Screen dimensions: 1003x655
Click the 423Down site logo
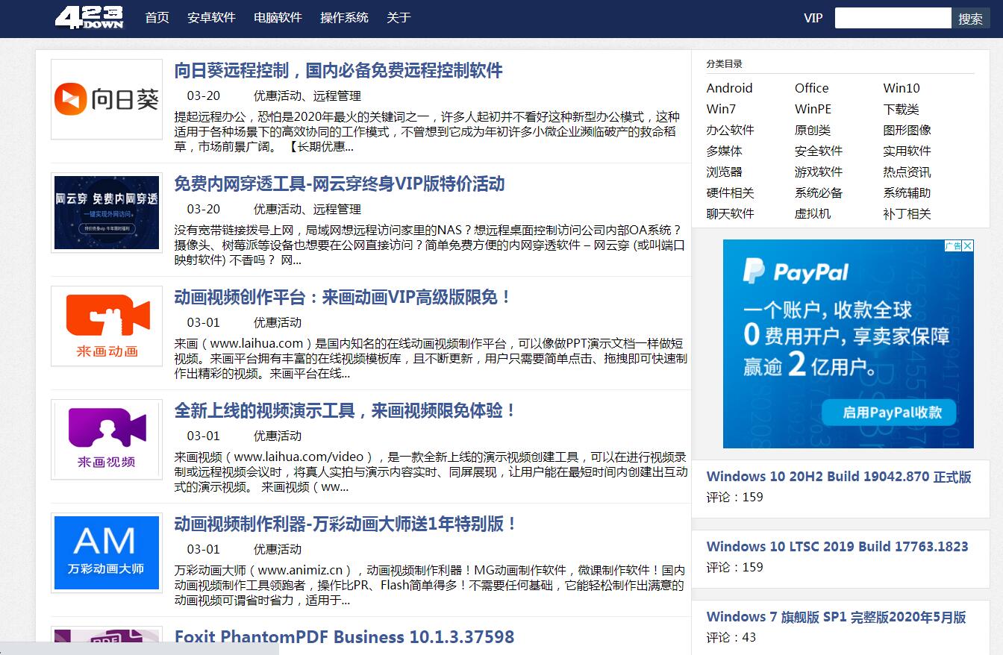tap(90, 17)
